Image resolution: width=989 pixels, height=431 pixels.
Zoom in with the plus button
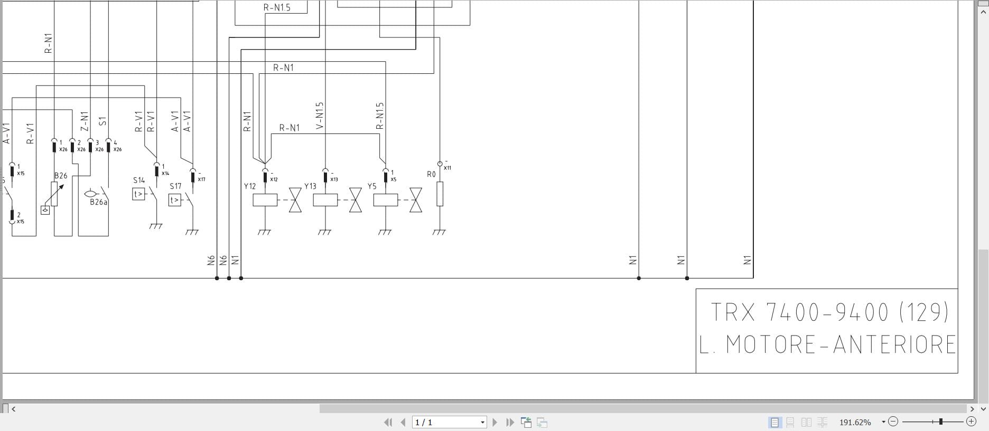[x=971, y=422]
